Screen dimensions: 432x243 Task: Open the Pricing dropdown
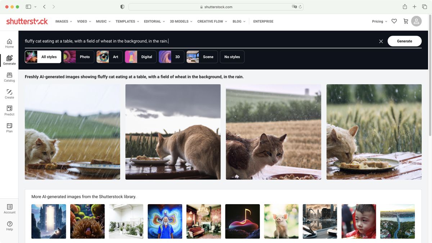click(378, 21)
